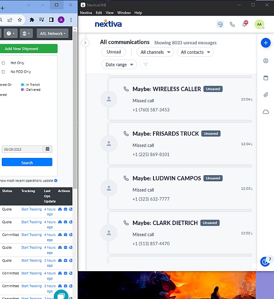The image size is (274, 299).
Task: Check the No POD Only checkbox
Action: [x=3, y=72]
